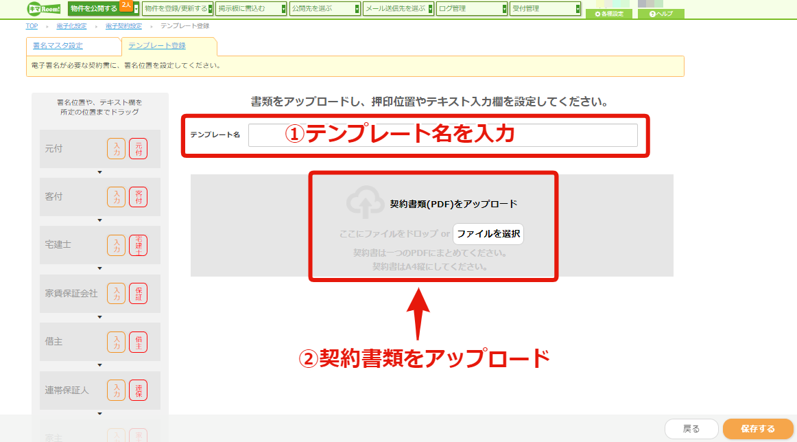The height and width of the screenshot is (442, 797).
Task: Click 契約書類(PDF)をアップロード text
Action: pyautogui.click(x=453, y=204)
